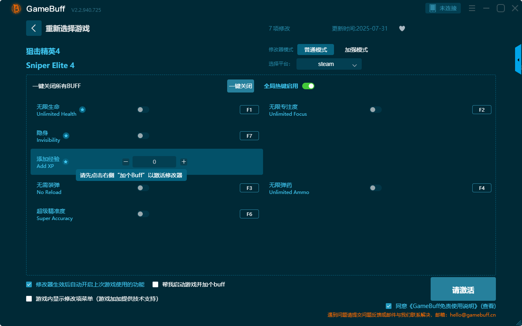Open the (查看) disclaimer link
Screen dimensions: 522x326
tap(489, 306)
